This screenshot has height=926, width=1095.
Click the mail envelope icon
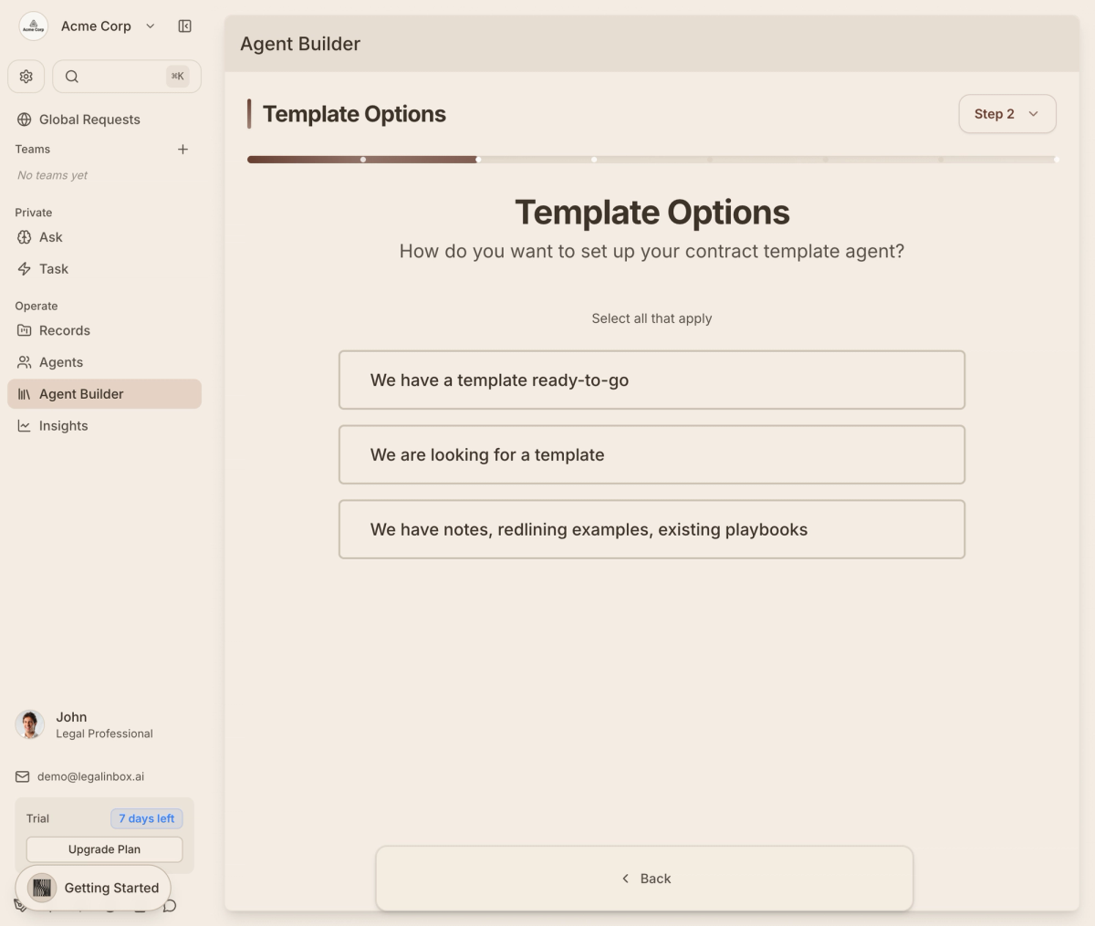[x=23, y=776]
